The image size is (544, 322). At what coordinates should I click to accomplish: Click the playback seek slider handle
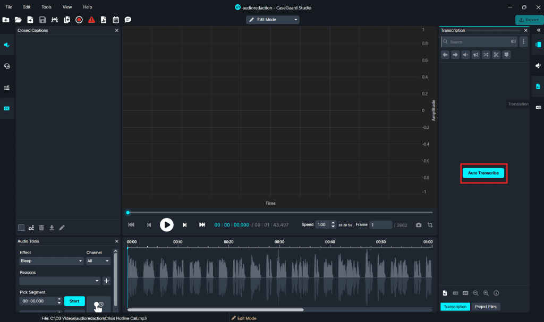coord(128,213)
